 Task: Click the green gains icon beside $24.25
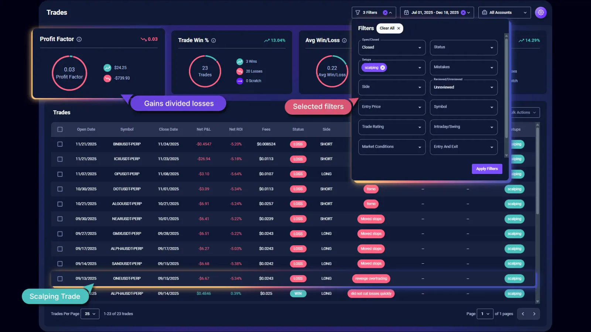point(107,68)
